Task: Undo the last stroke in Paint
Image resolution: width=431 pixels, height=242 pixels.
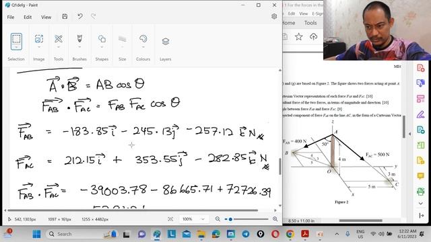Action: click(x=80, y=16)
